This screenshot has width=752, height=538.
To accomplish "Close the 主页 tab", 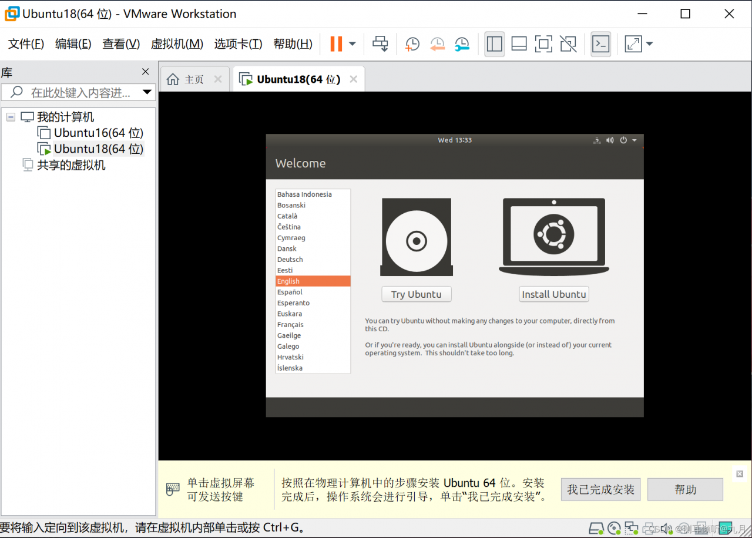I will 218,79.
